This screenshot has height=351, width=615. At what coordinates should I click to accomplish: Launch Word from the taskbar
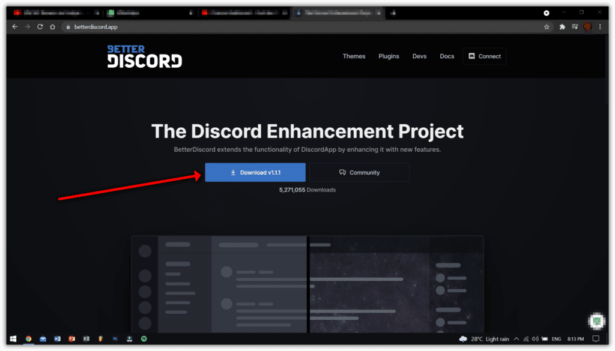pos(57,339)
